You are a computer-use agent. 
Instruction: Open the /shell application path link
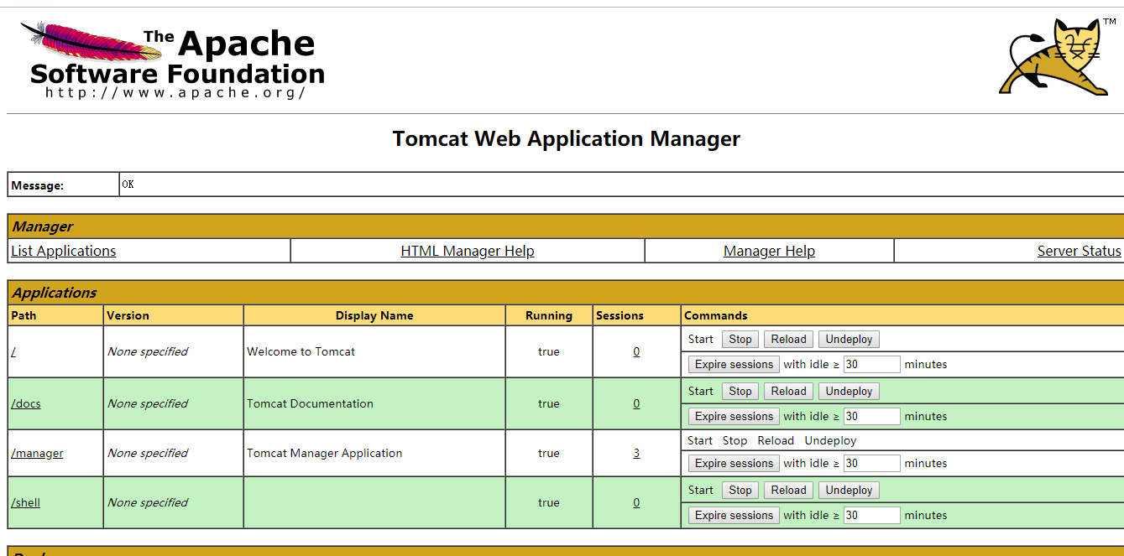click(26, 502)
